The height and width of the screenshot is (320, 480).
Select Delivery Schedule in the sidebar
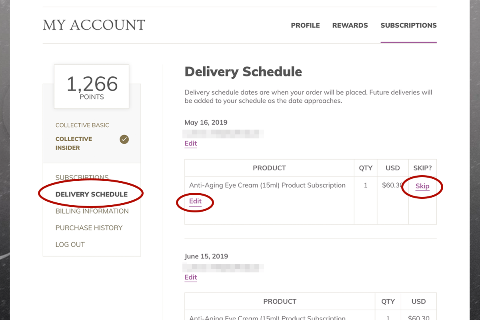tap(92, 194)
